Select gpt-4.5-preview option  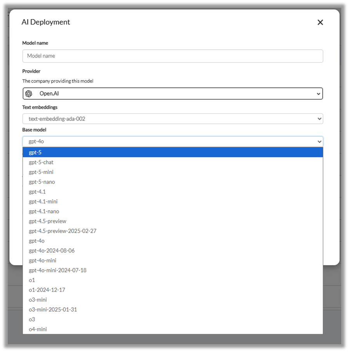pyautogui.click(x=173, y=221)
